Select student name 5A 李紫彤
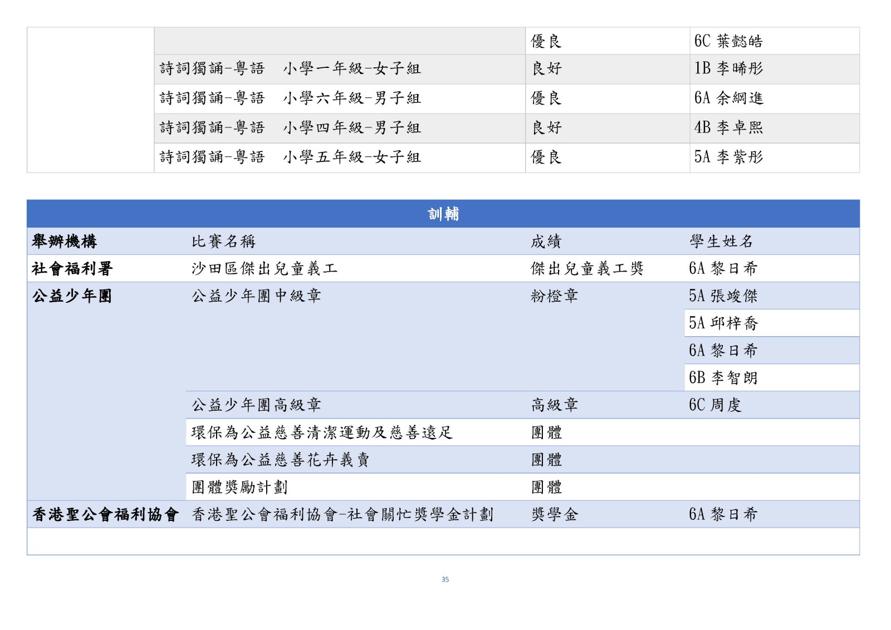891x630 pixels. (x=728, y=157)
